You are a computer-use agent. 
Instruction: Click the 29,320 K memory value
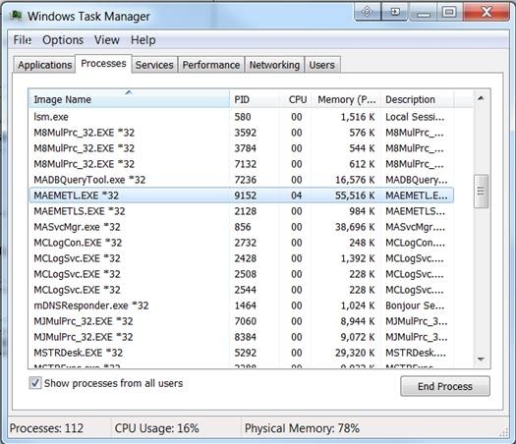click(x=355, y=353)
